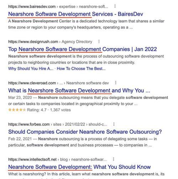The width and height of the screenshot is (178, 179).
Task: Follow the Why Should You Hire A... sitelink
Action: point(31,69)
